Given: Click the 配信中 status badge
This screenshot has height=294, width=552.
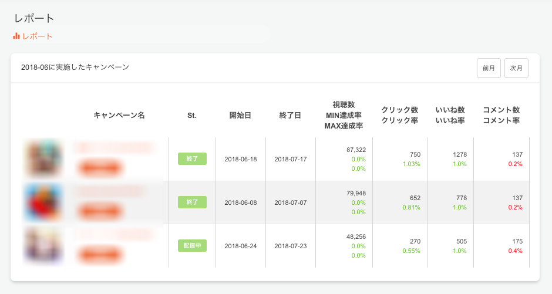Looking at the screenshot, I should pos(192,245).
